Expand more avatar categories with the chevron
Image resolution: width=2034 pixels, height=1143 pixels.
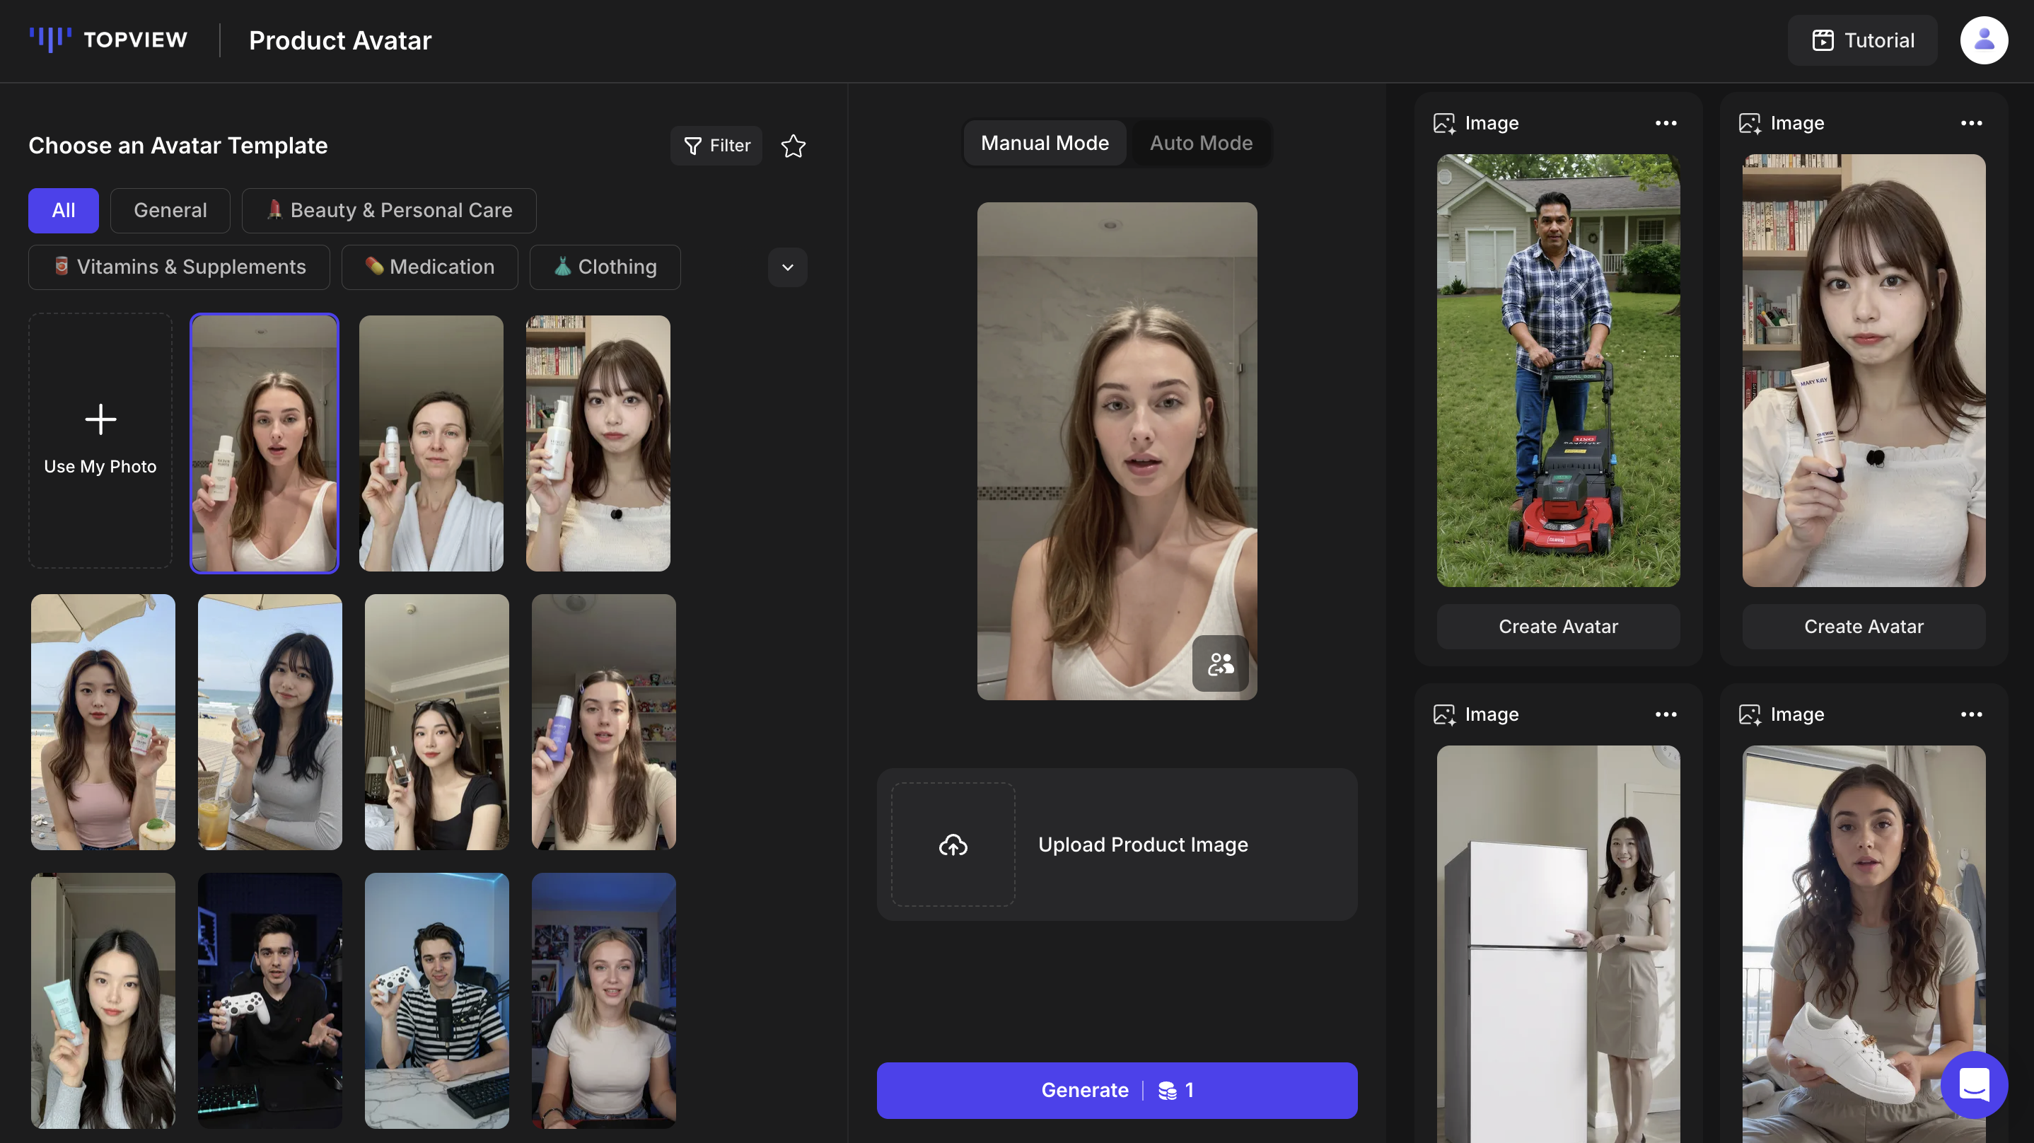coord(787,267)
